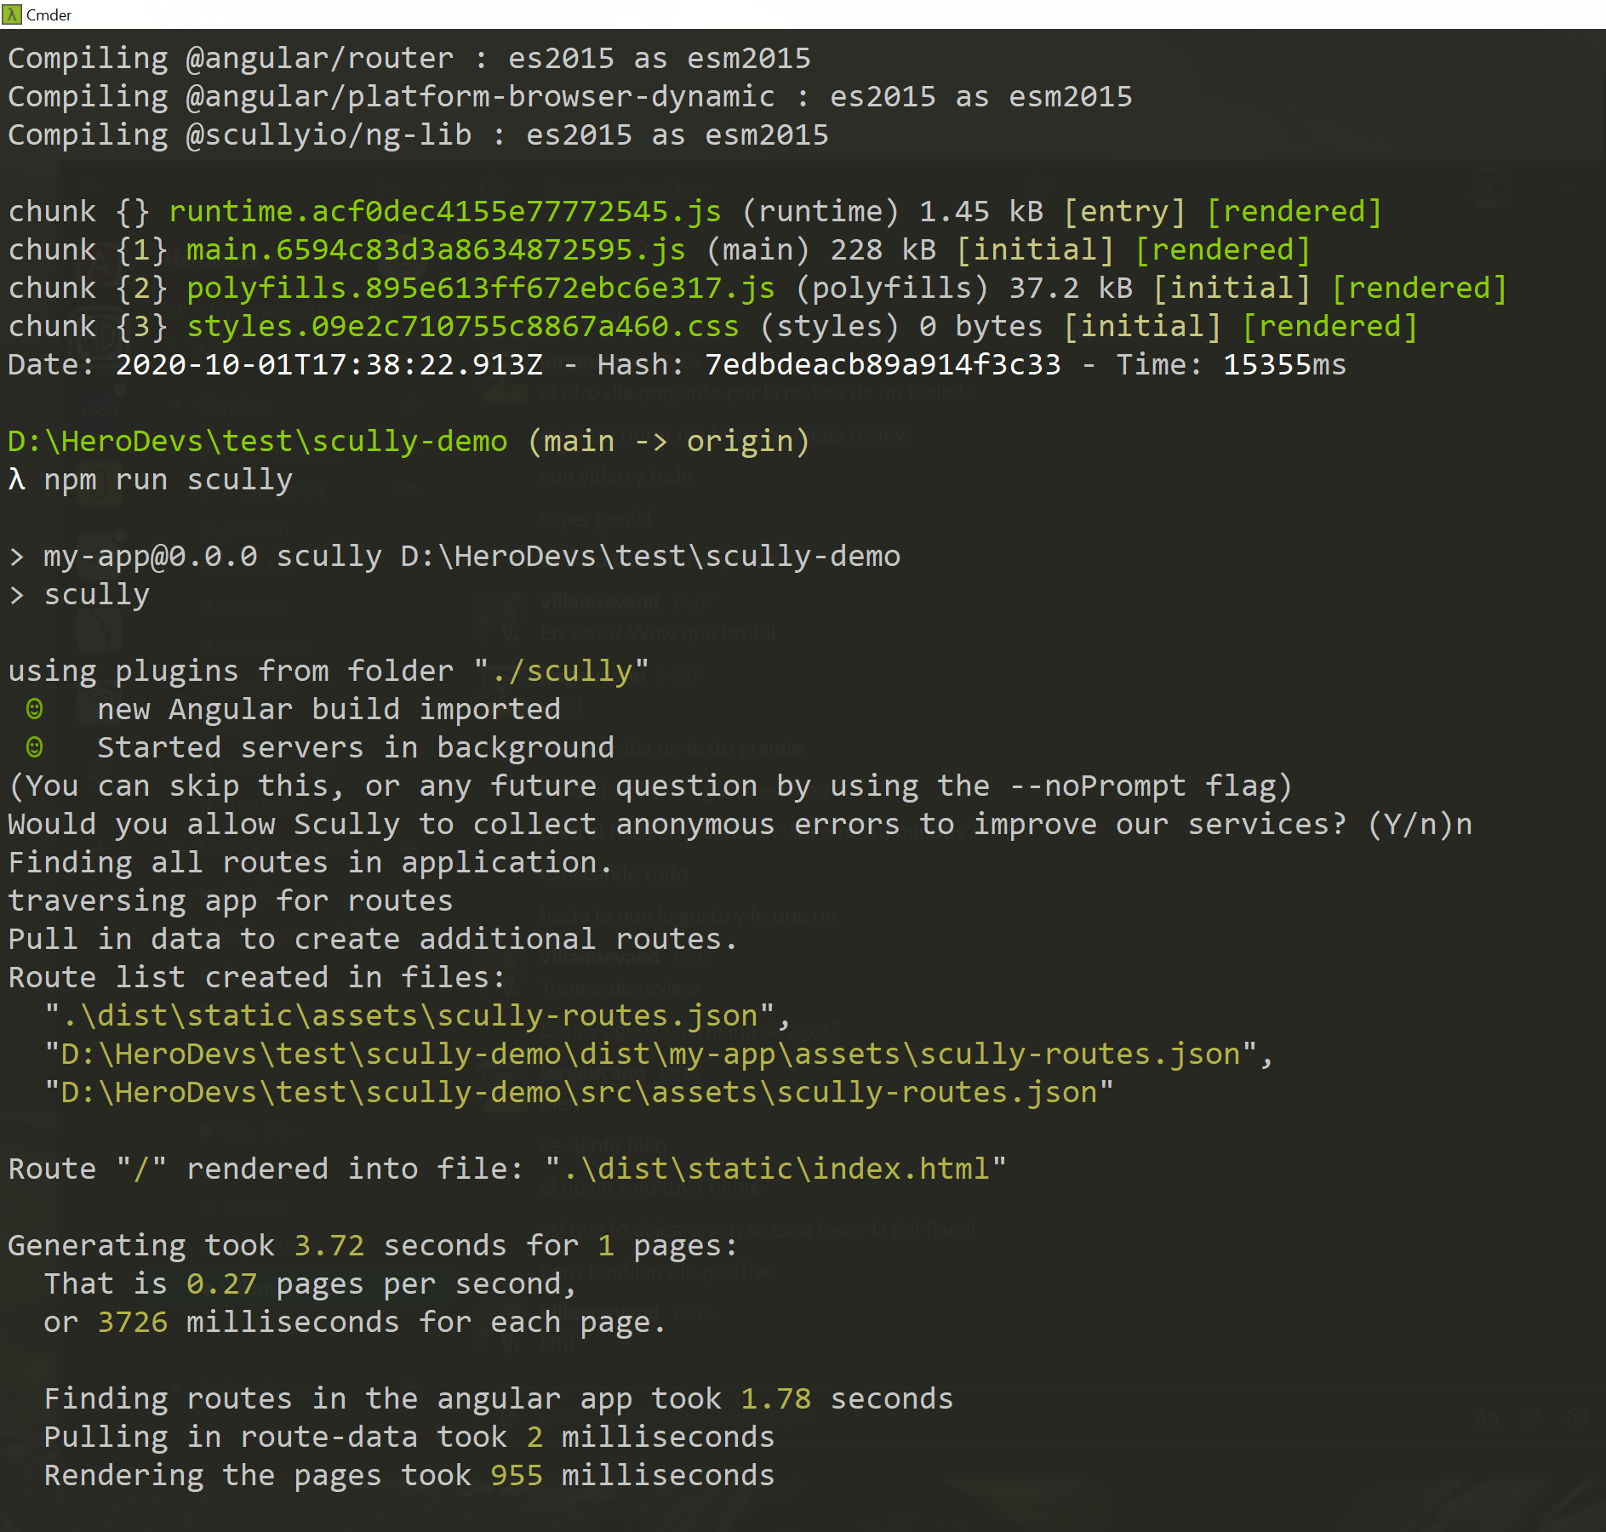Select the src assets scully-routes.json path
Screen dimensions: 1606x1532
579,1091
